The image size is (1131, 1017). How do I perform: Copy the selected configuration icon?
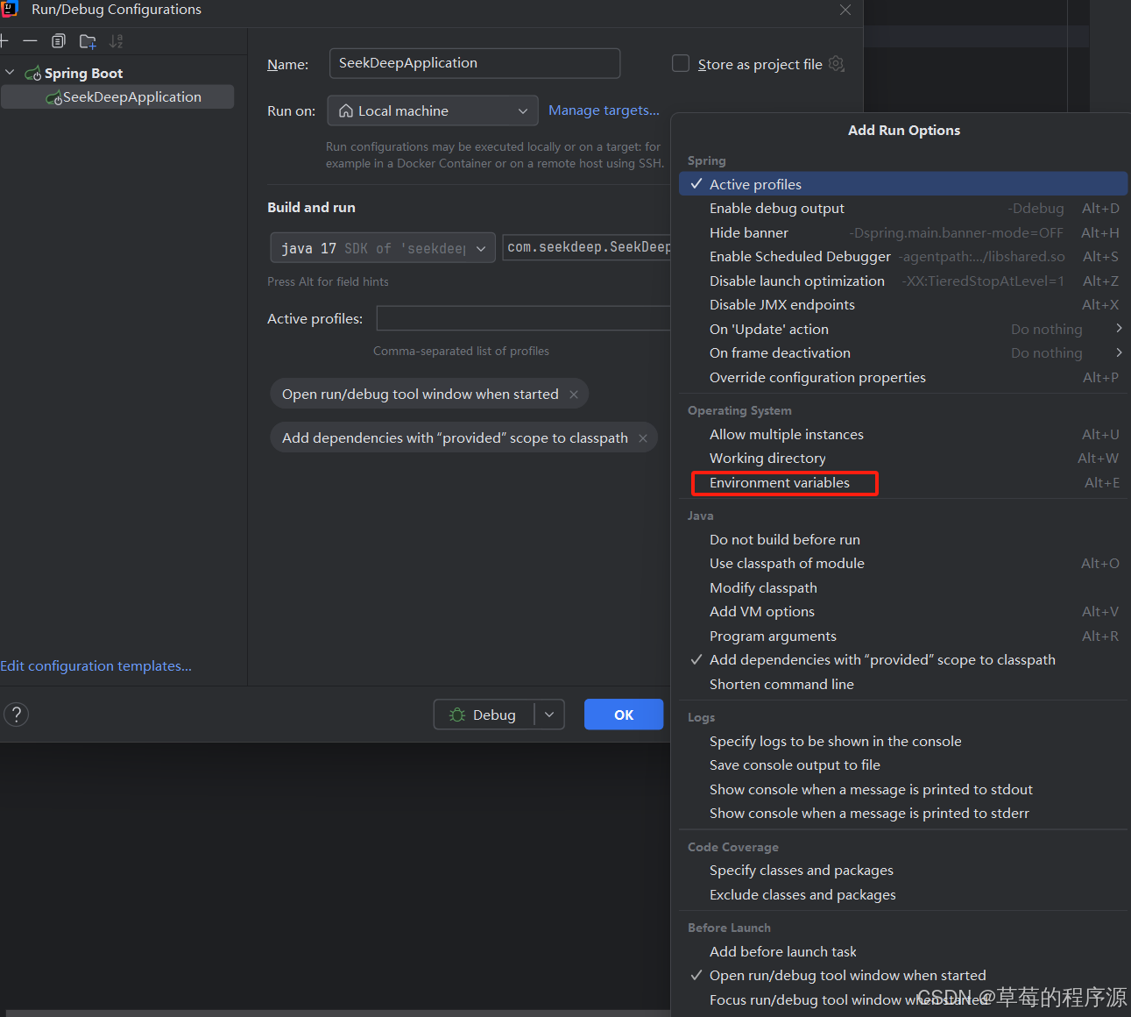(x=59, y=41)
